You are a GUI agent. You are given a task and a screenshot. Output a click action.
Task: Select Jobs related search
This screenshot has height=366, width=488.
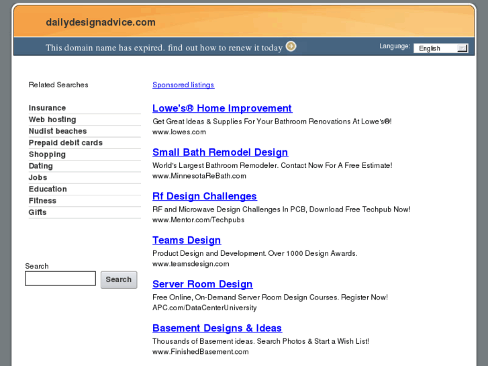tap(38, 177)
